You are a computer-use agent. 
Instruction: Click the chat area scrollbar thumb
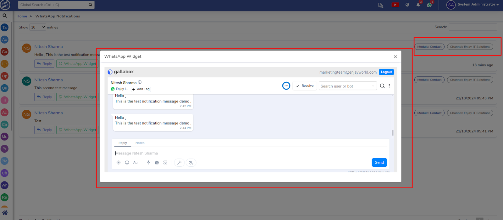(x=392, y=133)
